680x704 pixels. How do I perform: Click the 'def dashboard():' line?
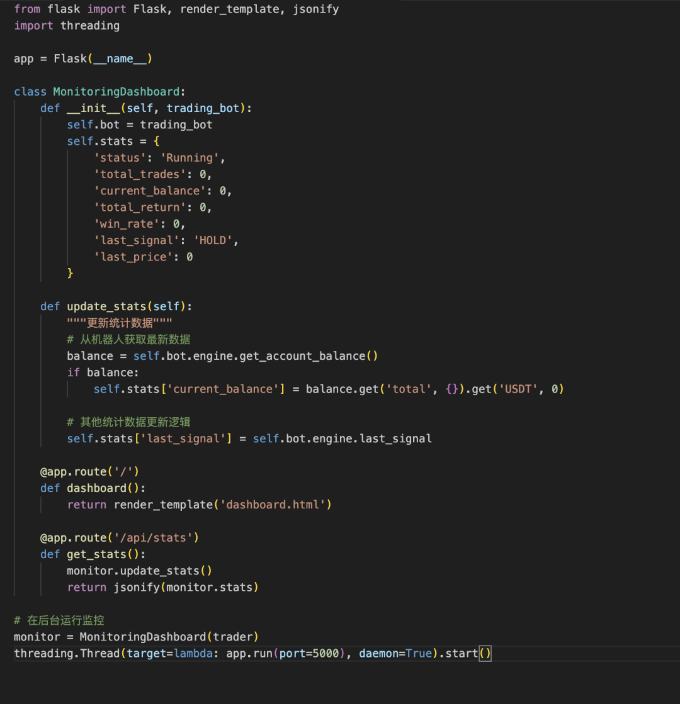[93, 488]
